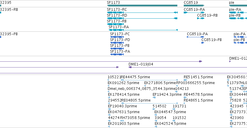Select the 39054 EST label
The height and width of the screenshot is (128, 247).
tap(160, 118)
